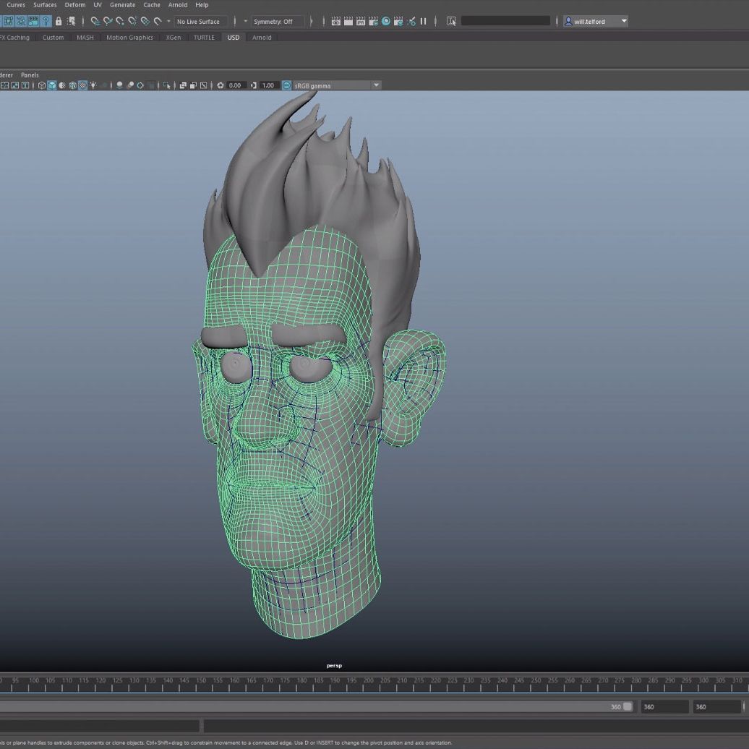The height and width of the screenshot is (749, 749).
Task: Click the range slider handle at 360
Action: 627,706
